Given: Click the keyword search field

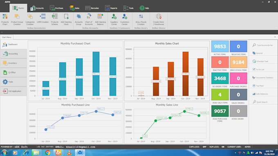Looking at the screenshot, I should (263, 45).
